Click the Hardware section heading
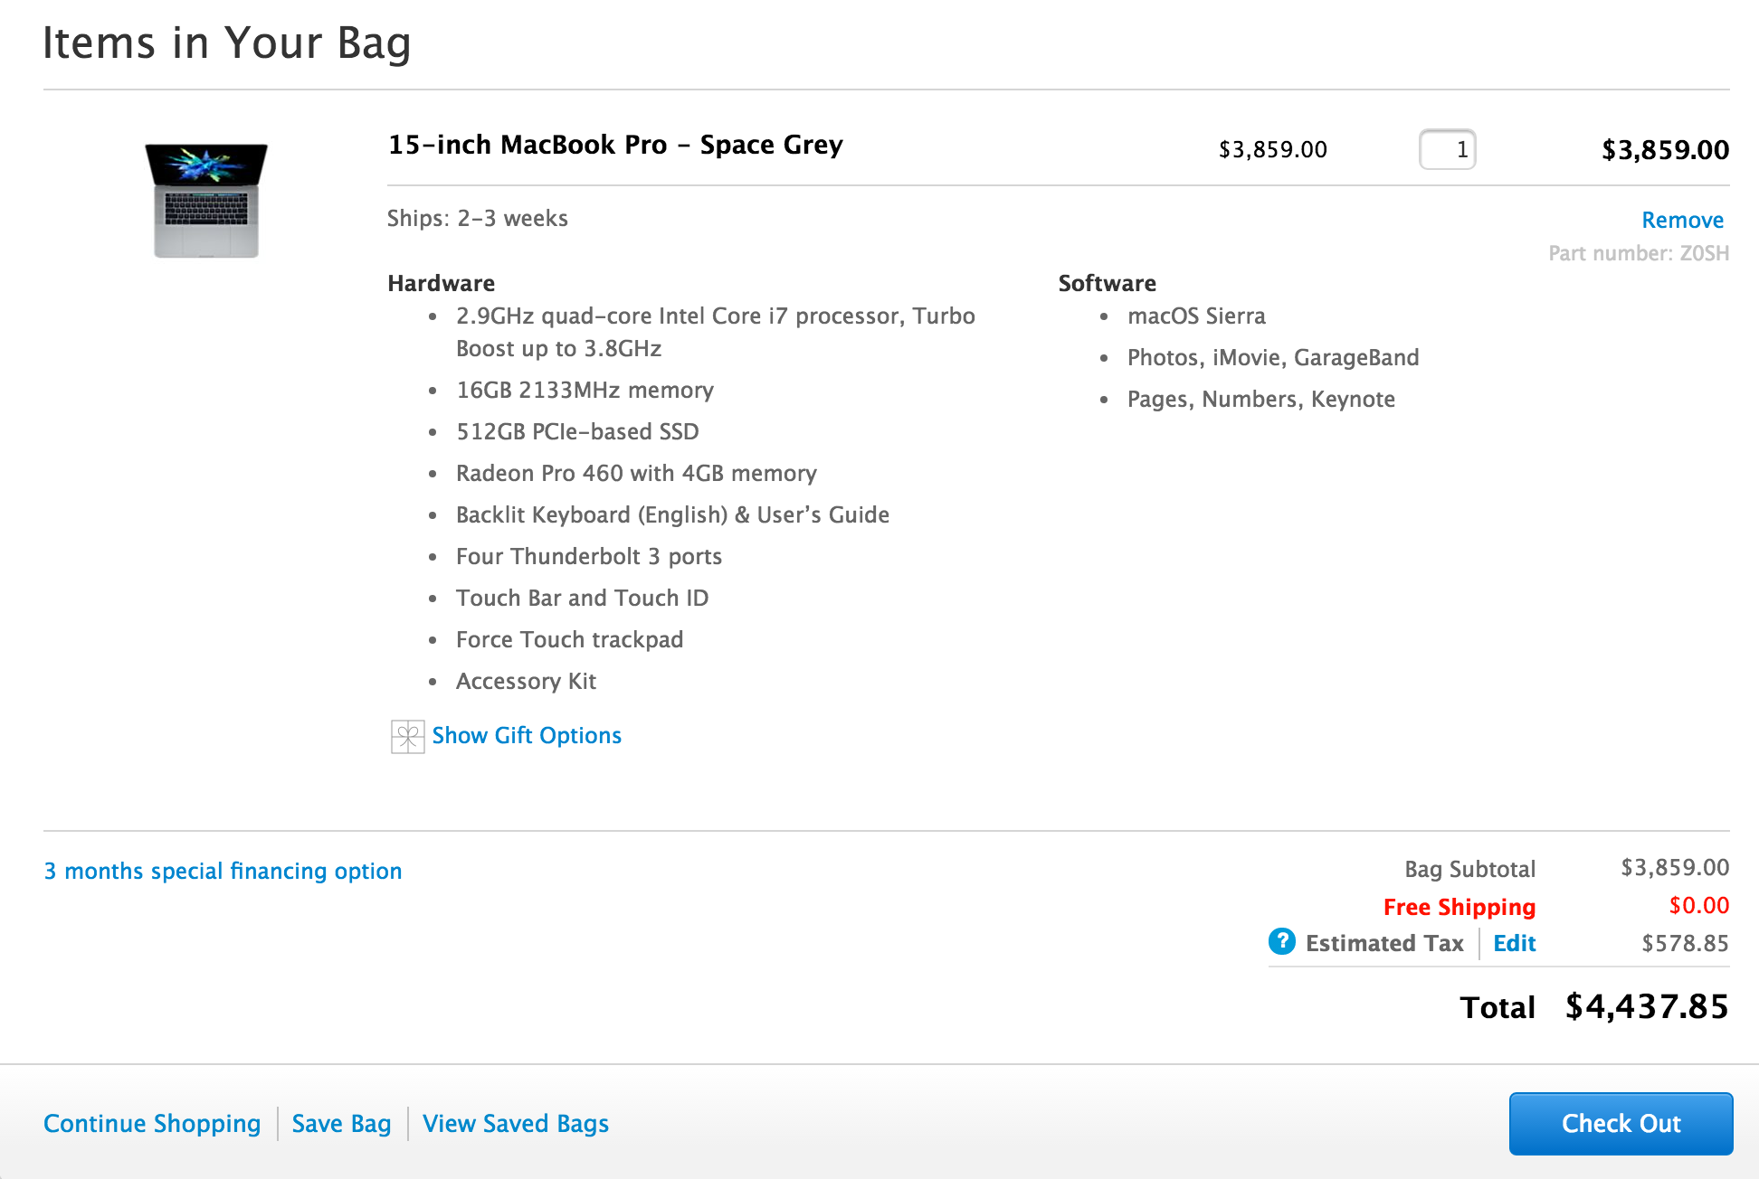The height and width of the screenshot is (1179, 1759). coord(441,283)
